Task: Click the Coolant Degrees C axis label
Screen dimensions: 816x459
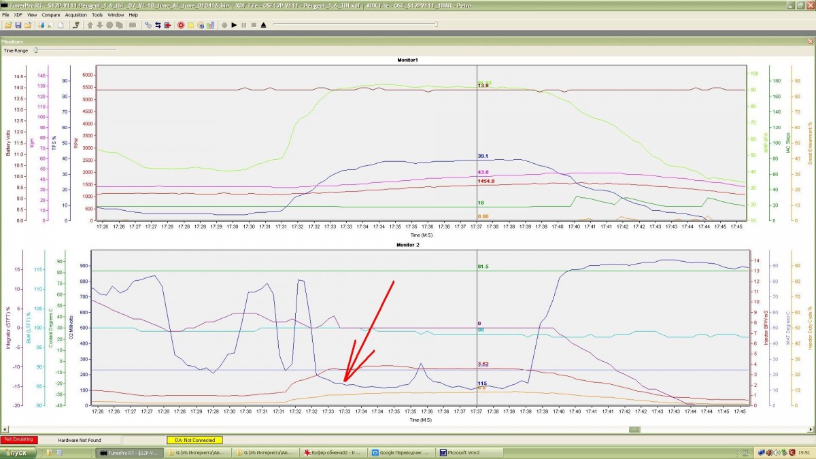Action: tap(51, 328)
